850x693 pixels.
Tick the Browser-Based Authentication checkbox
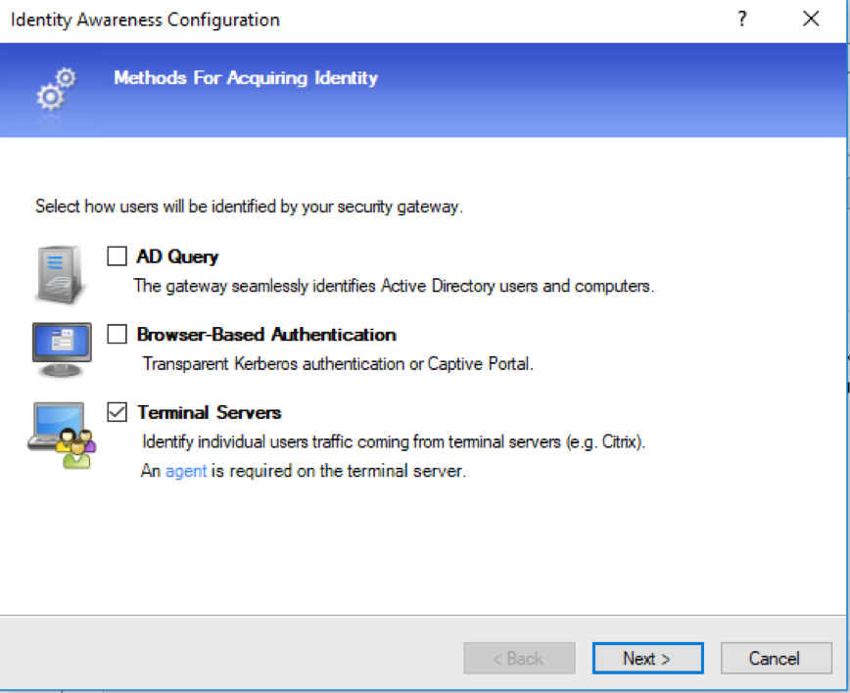pyautogui.click(x=118, y=335)
